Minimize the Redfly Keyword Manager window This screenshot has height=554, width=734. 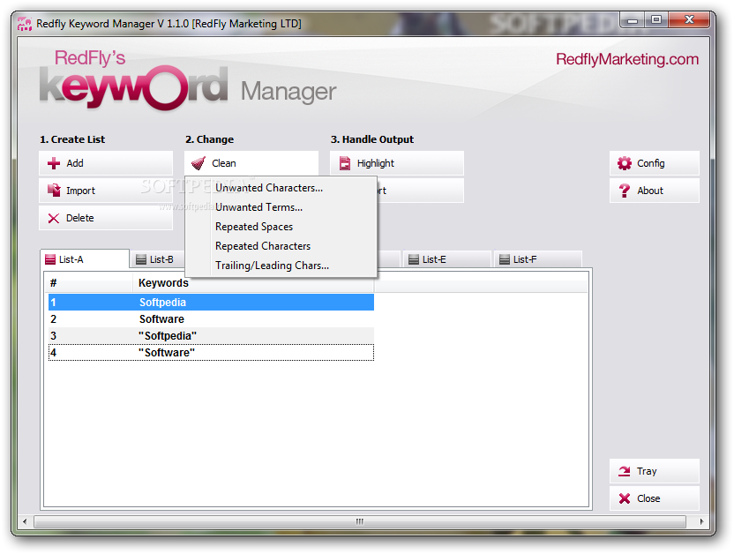pos(633,20)
